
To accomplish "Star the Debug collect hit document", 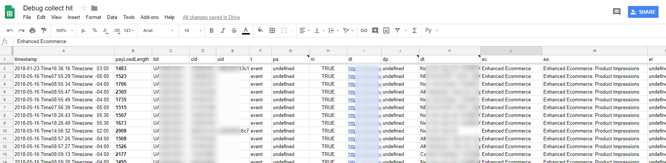I will 84,8.
